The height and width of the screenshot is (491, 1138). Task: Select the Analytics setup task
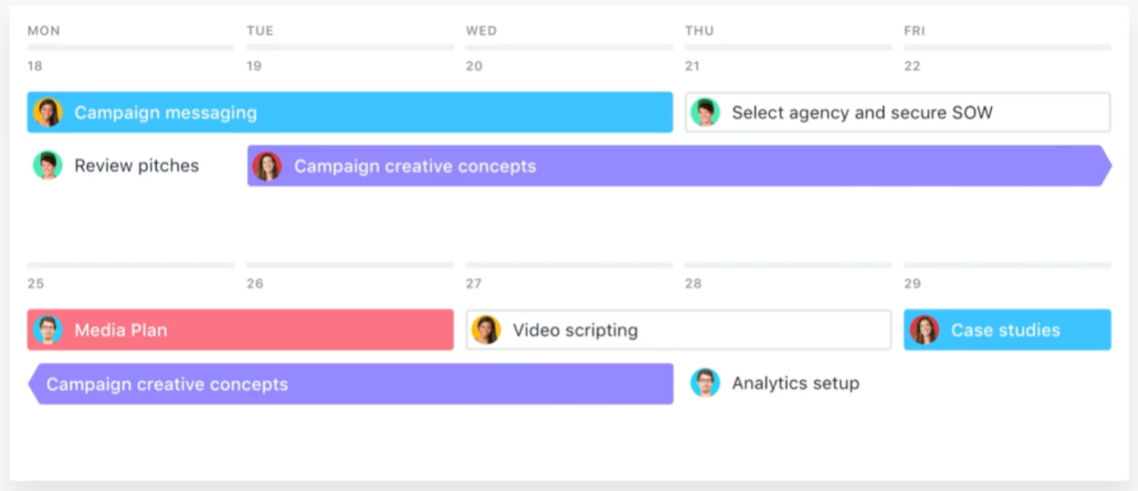pyautogui.click(x=774, y=383)
